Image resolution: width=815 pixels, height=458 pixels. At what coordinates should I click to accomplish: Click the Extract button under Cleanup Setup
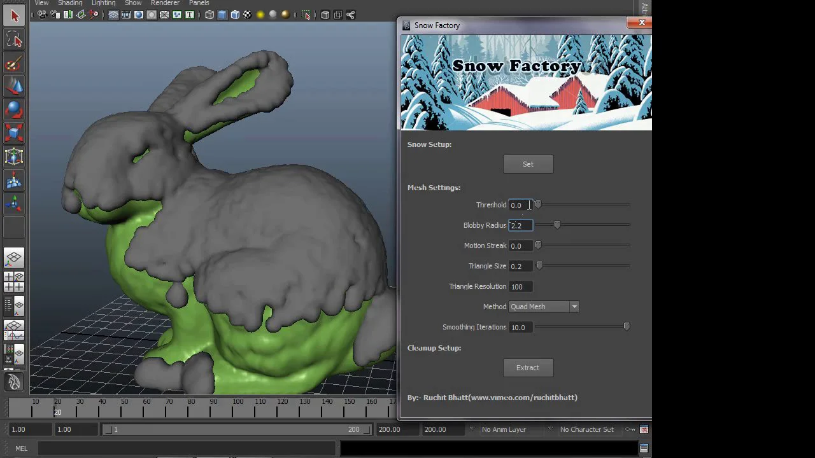coord(528,368)
